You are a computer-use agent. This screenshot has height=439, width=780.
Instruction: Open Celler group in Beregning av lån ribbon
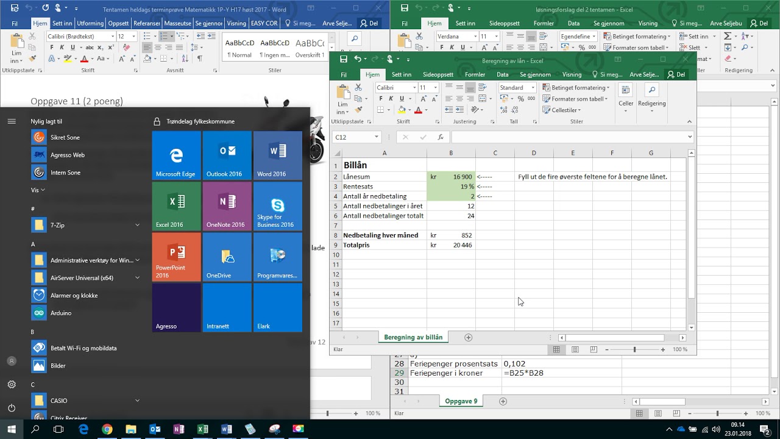[x=626, y=97]
